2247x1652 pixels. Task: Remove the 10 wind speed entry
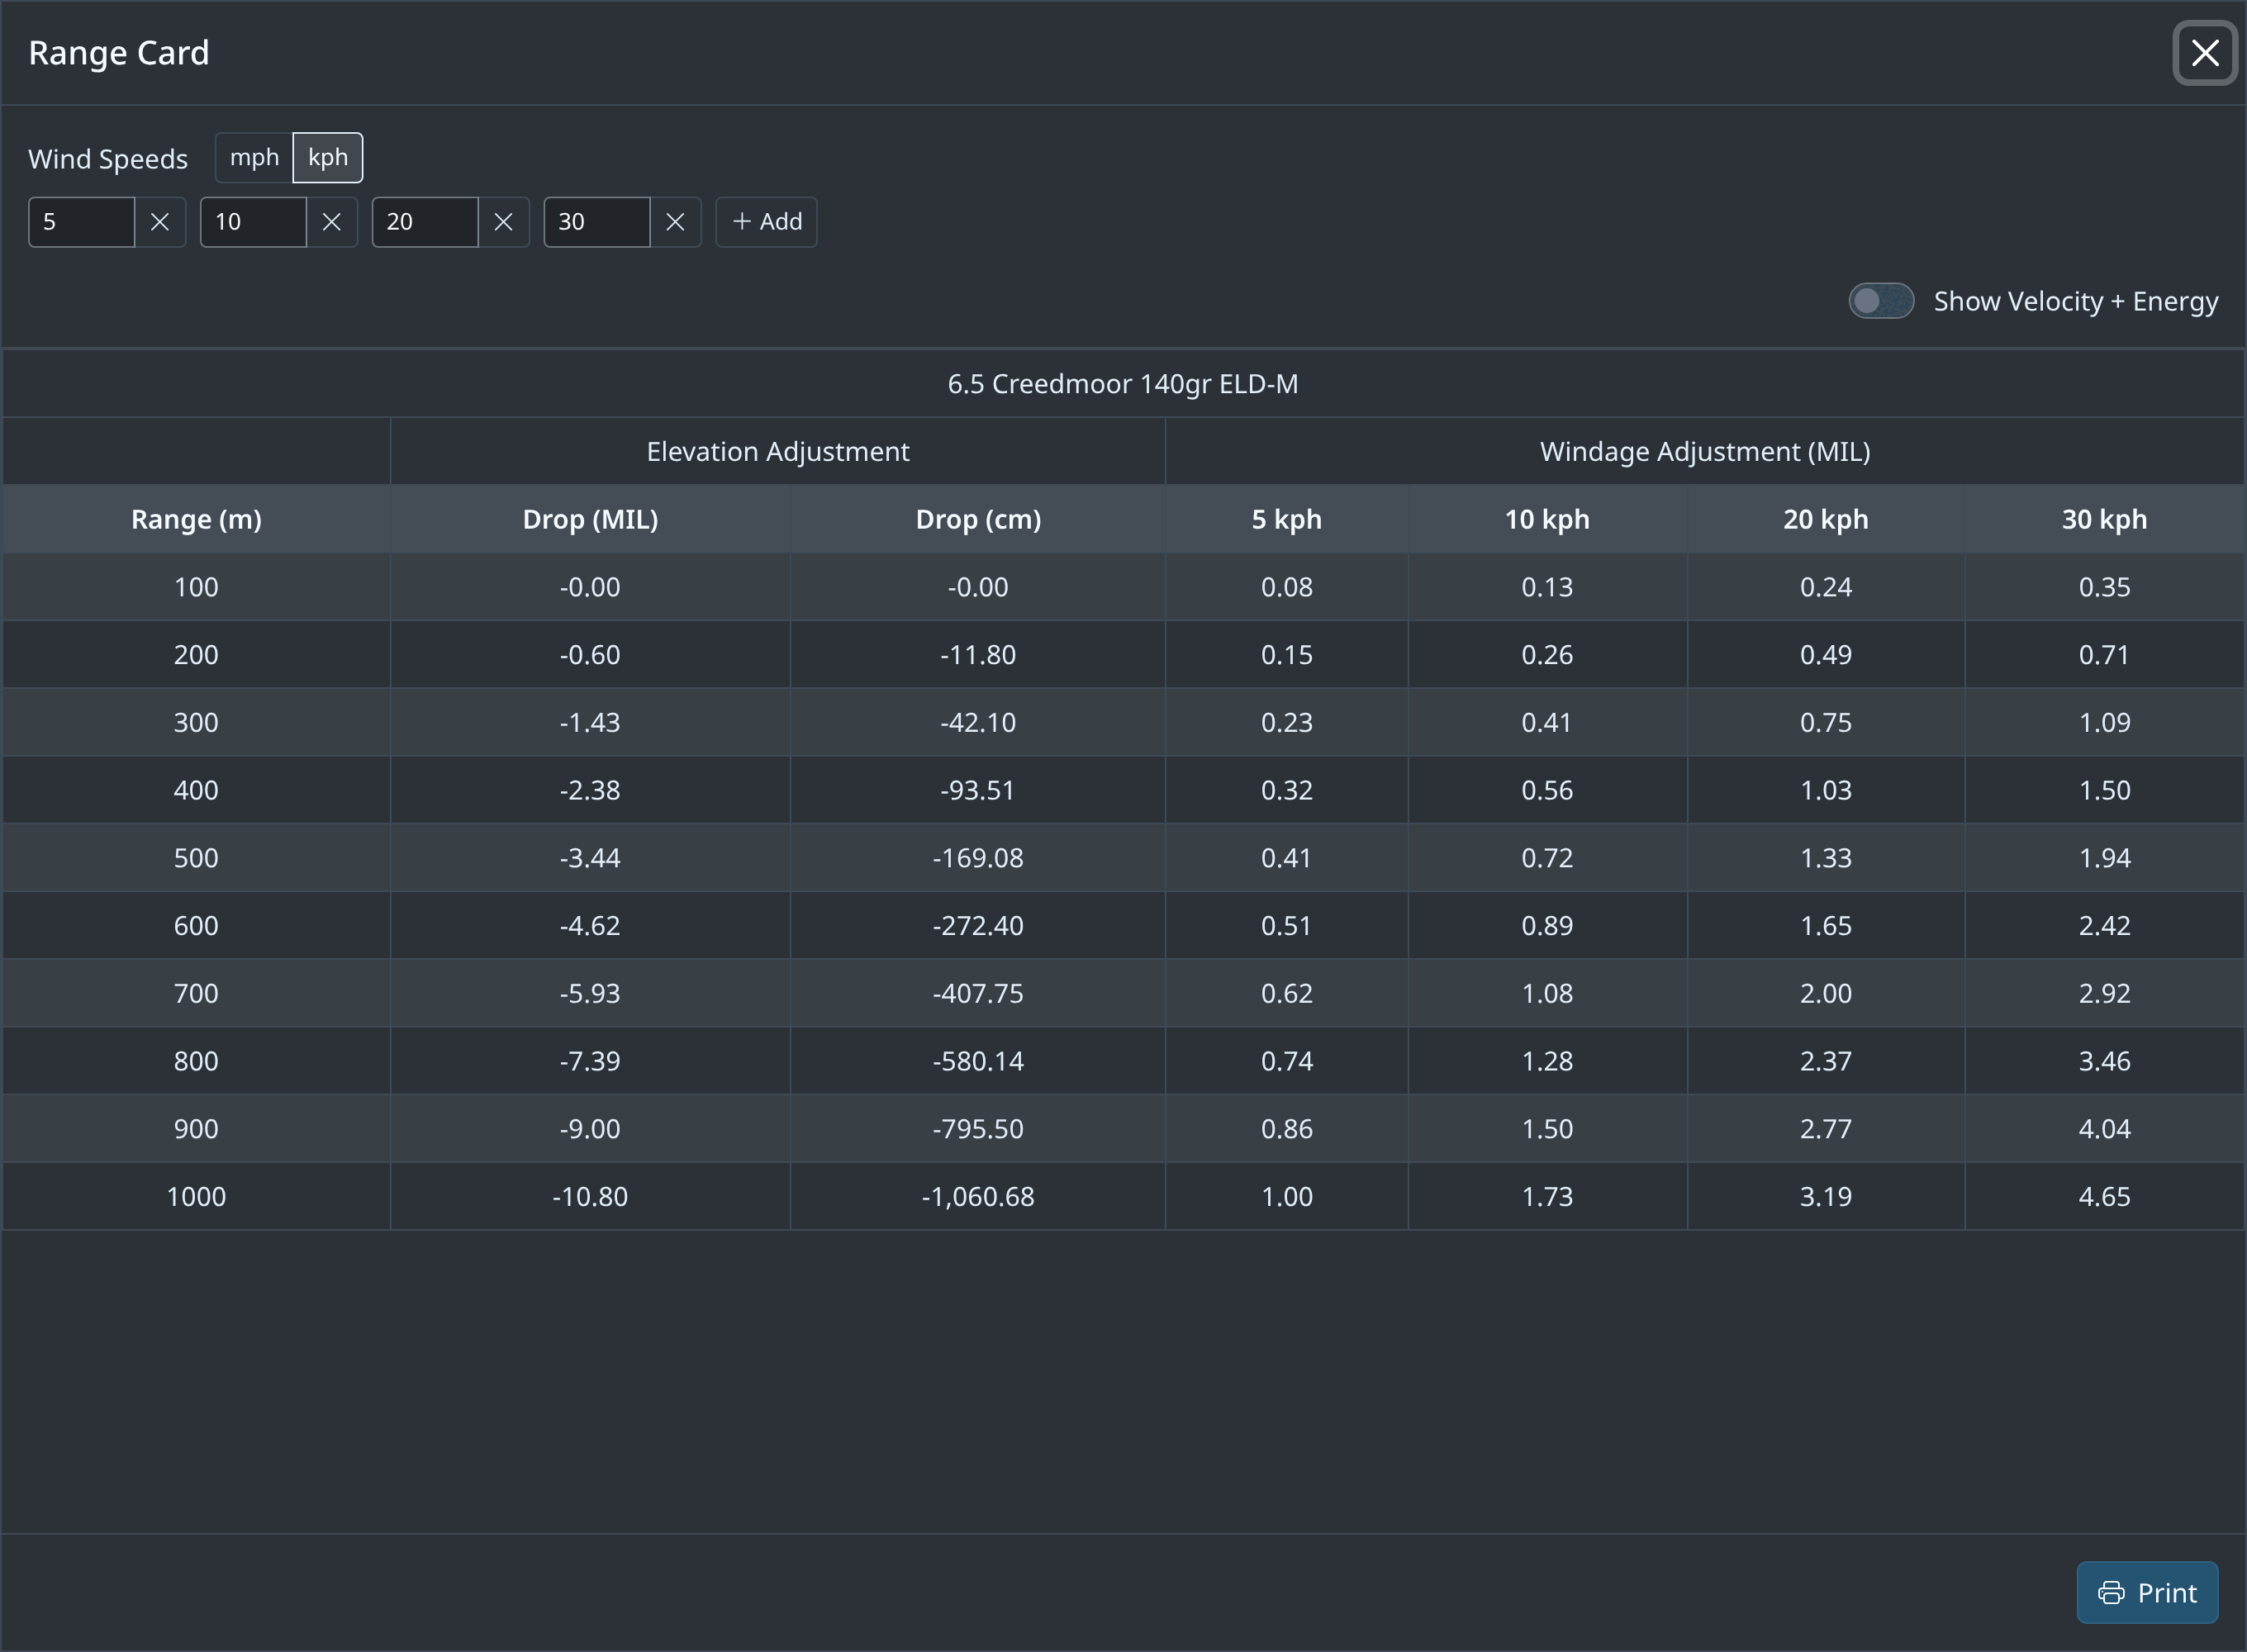point(332,222)
